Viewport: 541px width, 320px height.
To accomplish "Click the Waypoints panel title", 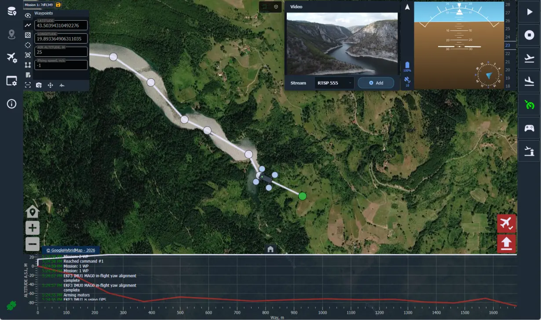I will tap(44, 13).
